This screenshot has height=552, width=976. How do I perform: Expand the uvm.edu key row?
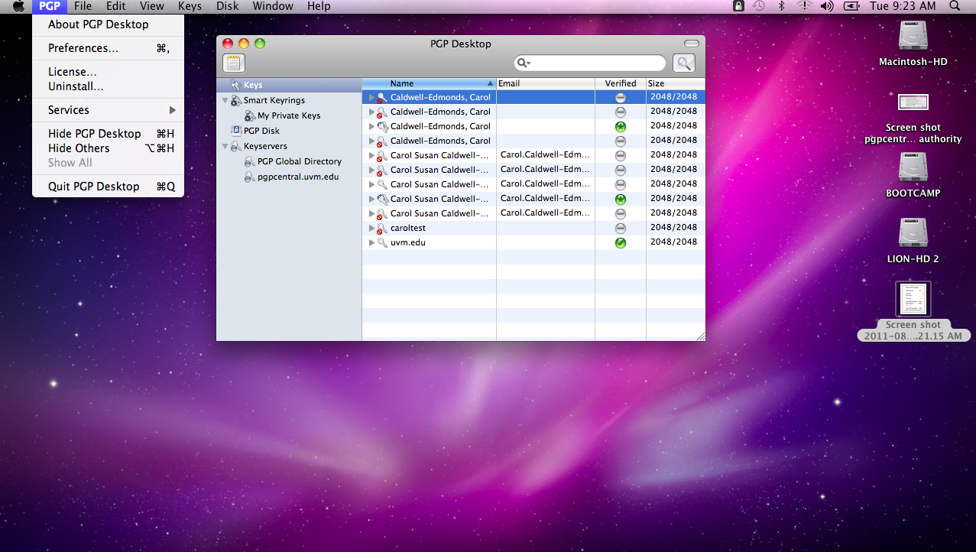372,242
